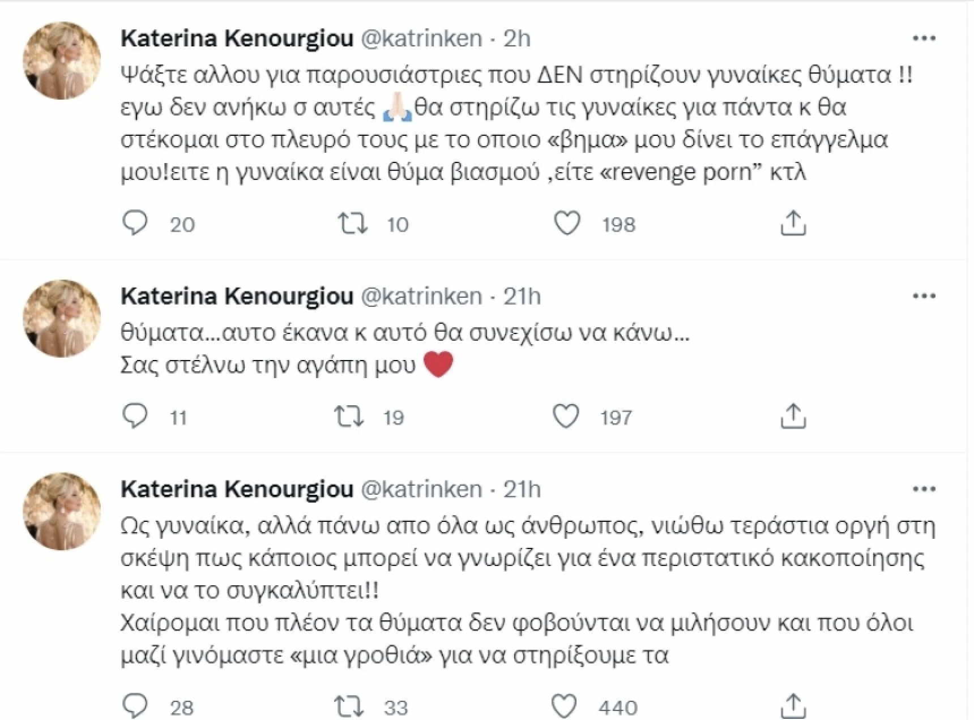The width and height of the screenshot is (974, 720).
Task: Open reply icon on the 2h tweet
Action: pyautogui.click(x=135, y=224)
